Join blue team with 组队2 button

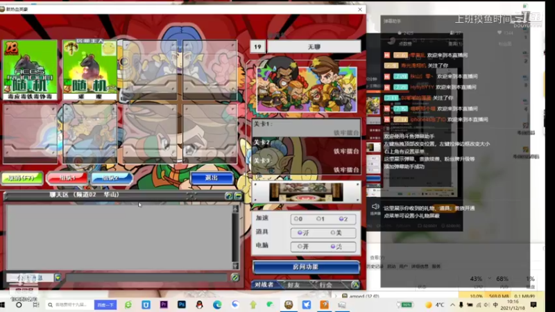coord(112,178)
